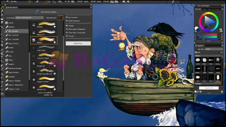
Task: Select the Liquify brush category
Action: click(17, 23)
